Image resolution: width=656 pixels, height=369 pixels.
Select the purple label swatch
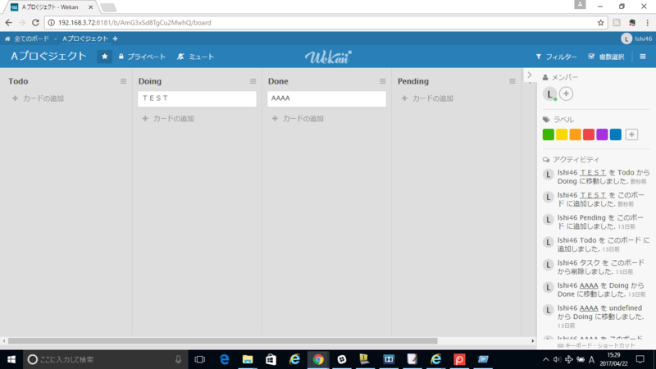(x=602, y=134)
